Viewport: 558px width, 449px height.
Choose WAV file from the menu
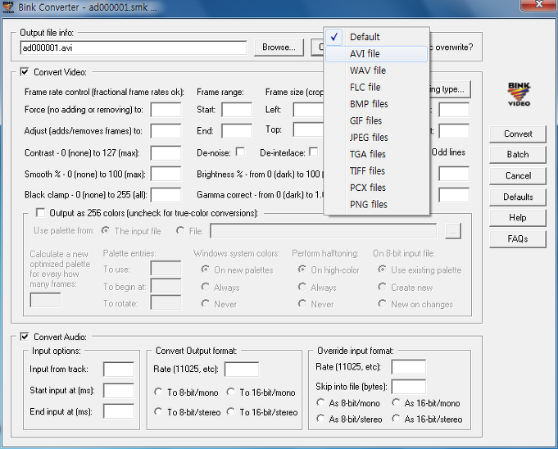click(377, 70)
